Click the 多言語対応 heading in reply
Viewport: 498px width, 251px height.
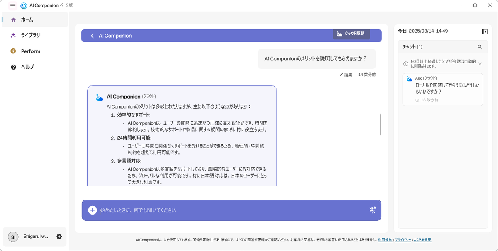pyautogui.click(x=129, y=161)
